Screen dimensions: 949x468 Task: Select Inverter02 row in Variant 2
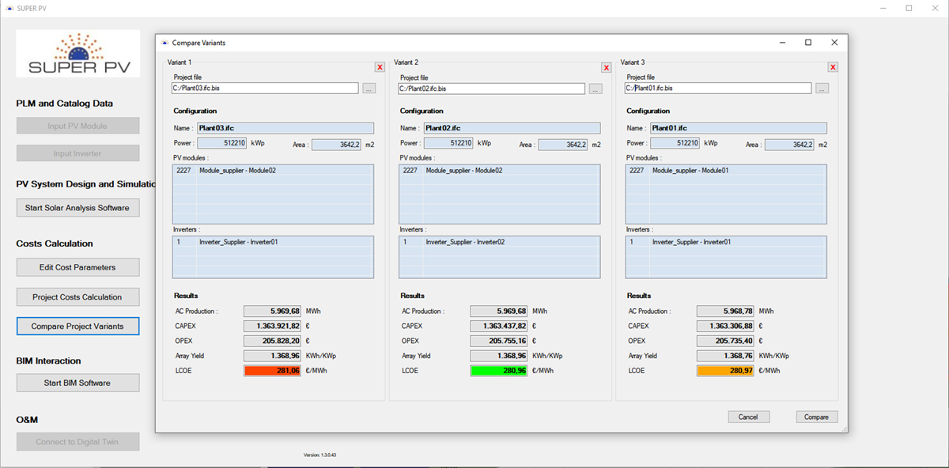click(x=499, y=242)
